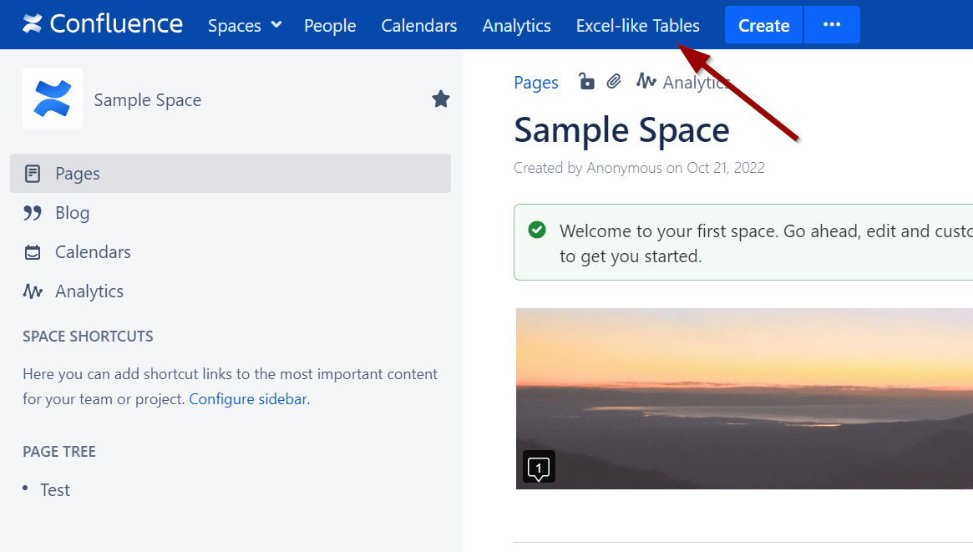Star Sample Space as a favorite
The image size is (973, 552).
pos(440,99)
